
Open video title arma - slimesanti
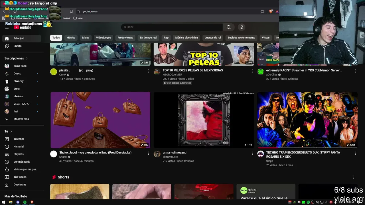coord(175,153)
